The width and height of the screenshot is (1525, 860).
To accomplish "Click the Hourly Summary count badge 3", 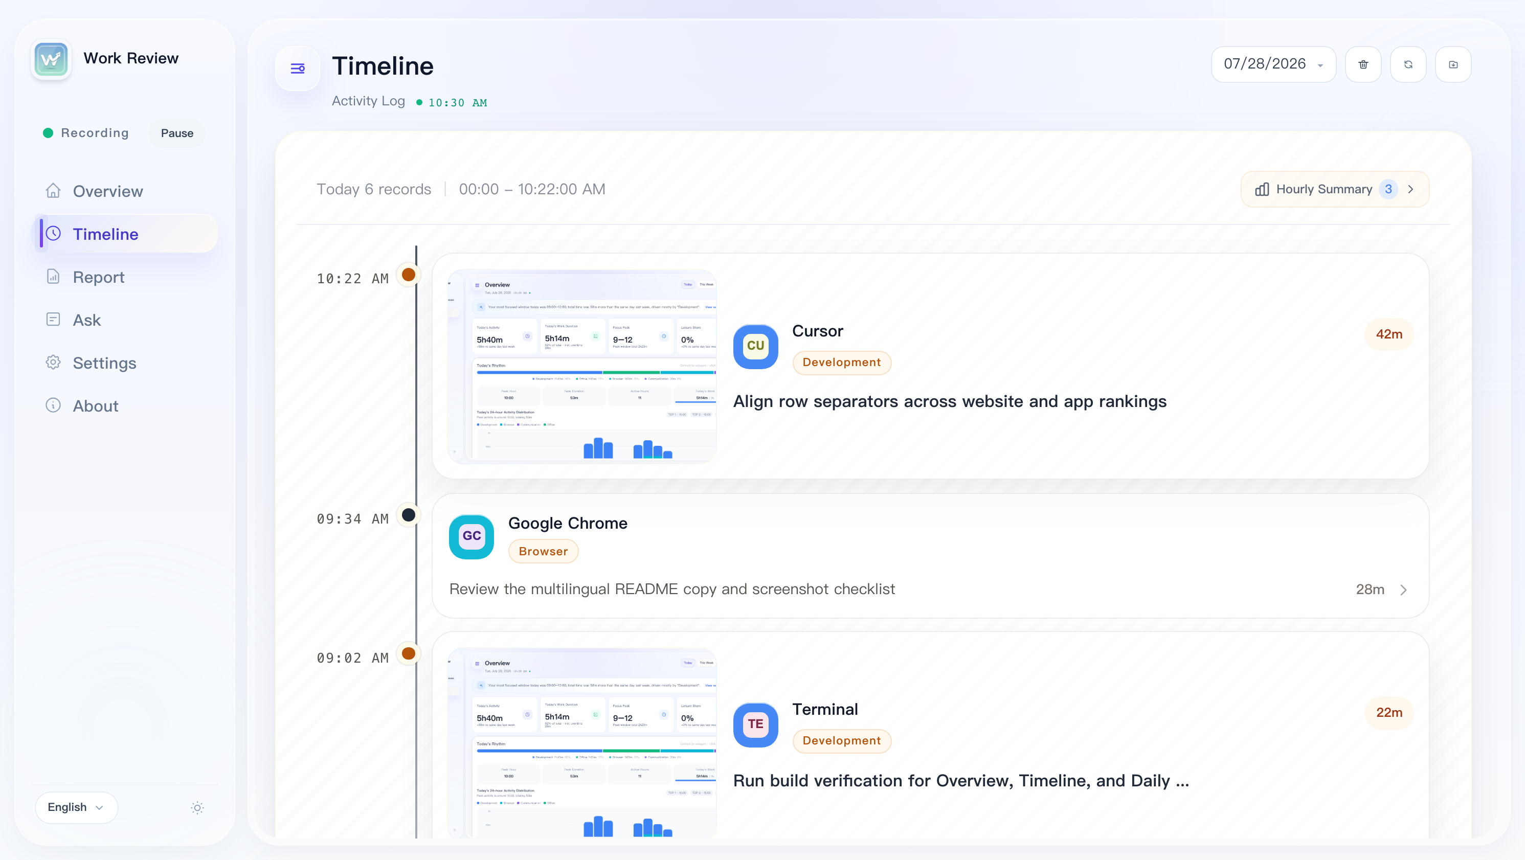I will [1388, 189].
